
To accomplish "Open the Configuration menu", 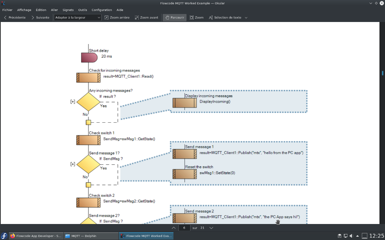I will [102, 10].
